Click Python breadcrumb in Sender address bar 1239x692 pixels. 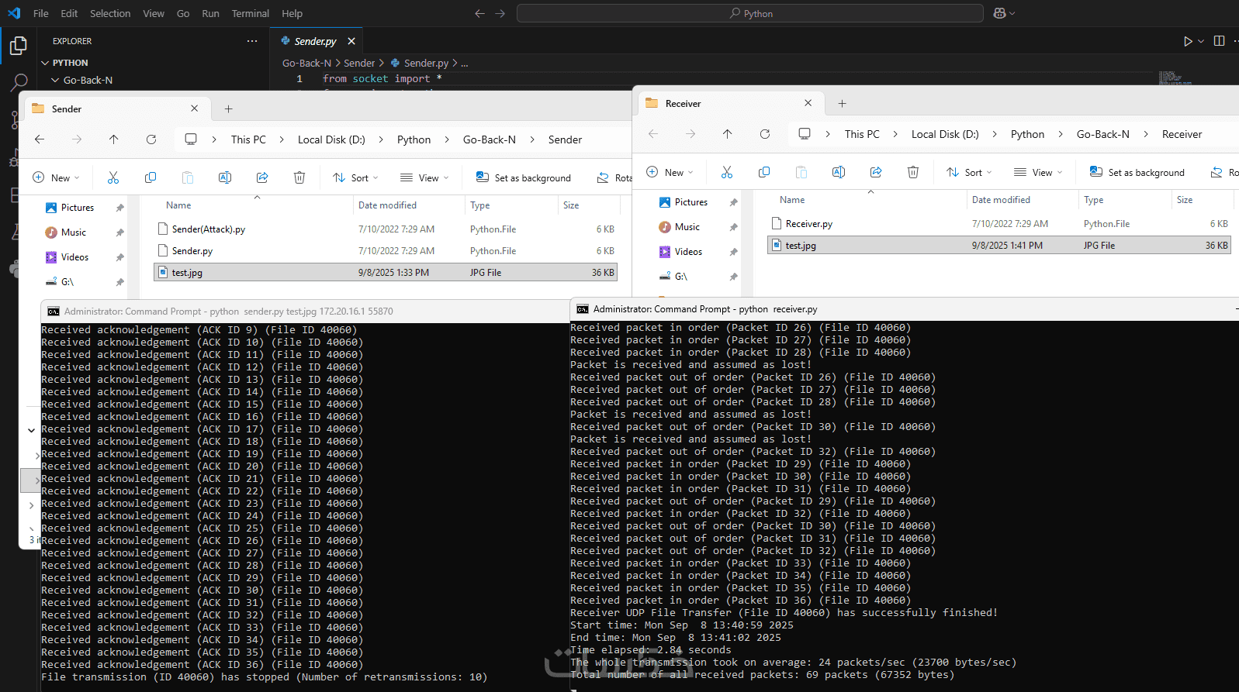click(x=414, y=139)
